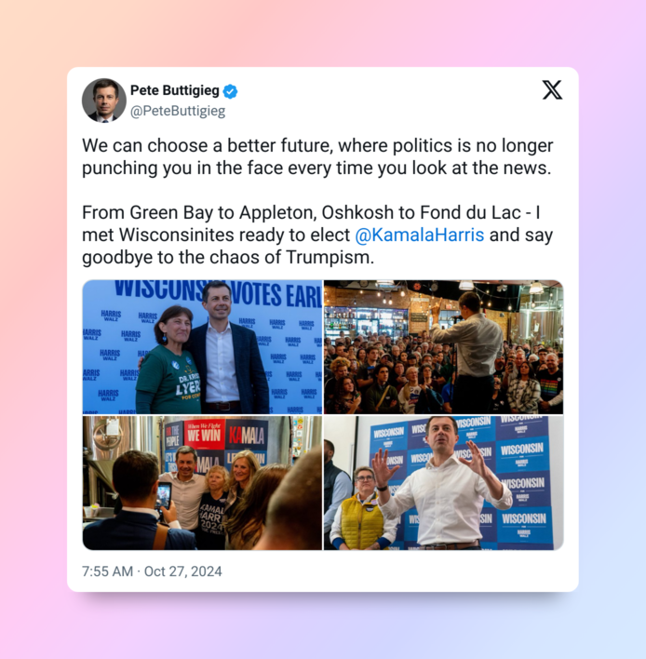Click the 'goodbye to the chaos of Trumpism' line
Screen dimensions: 646x659
point(228,257)
